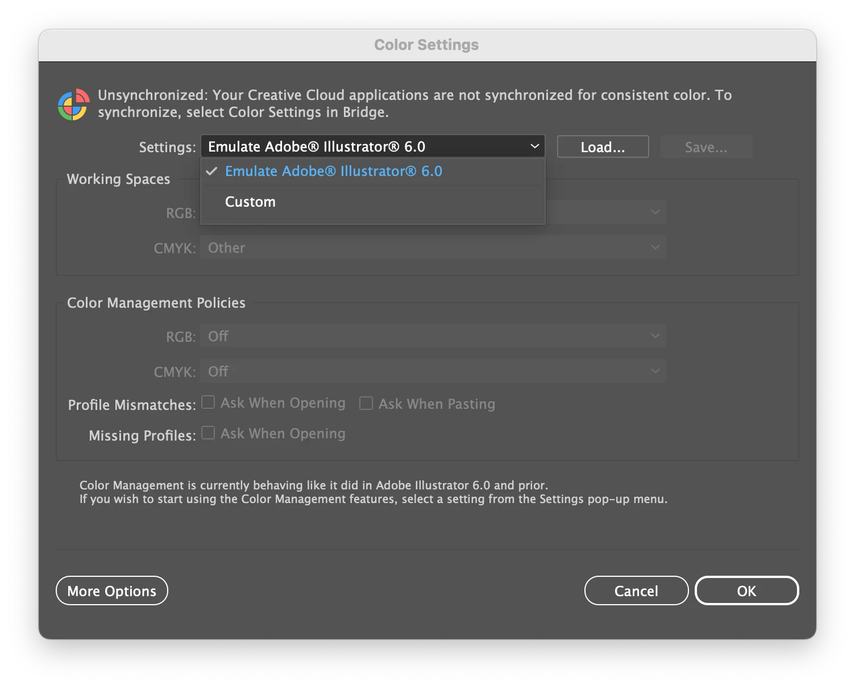Choose Custom from the settings list
Screen dimensions: 855x687
[x=372, y=202]
